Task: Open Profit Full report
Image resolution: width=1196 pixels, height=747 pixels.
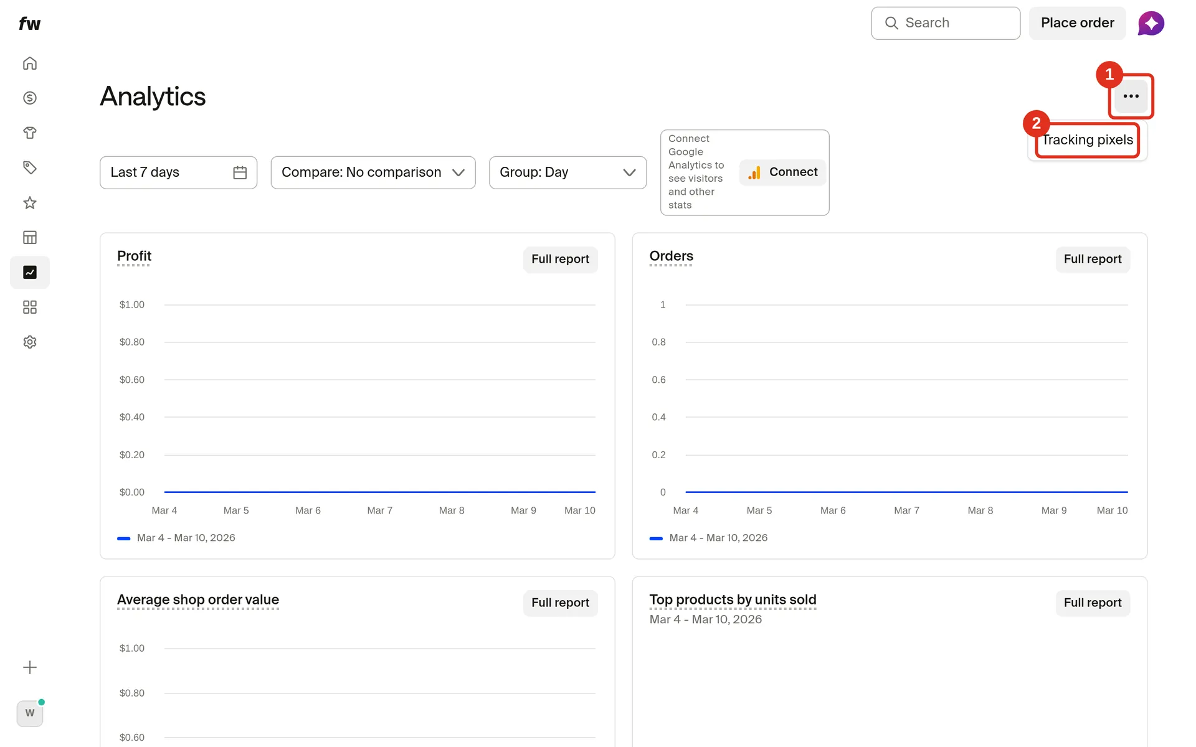Action: (560, 260)
